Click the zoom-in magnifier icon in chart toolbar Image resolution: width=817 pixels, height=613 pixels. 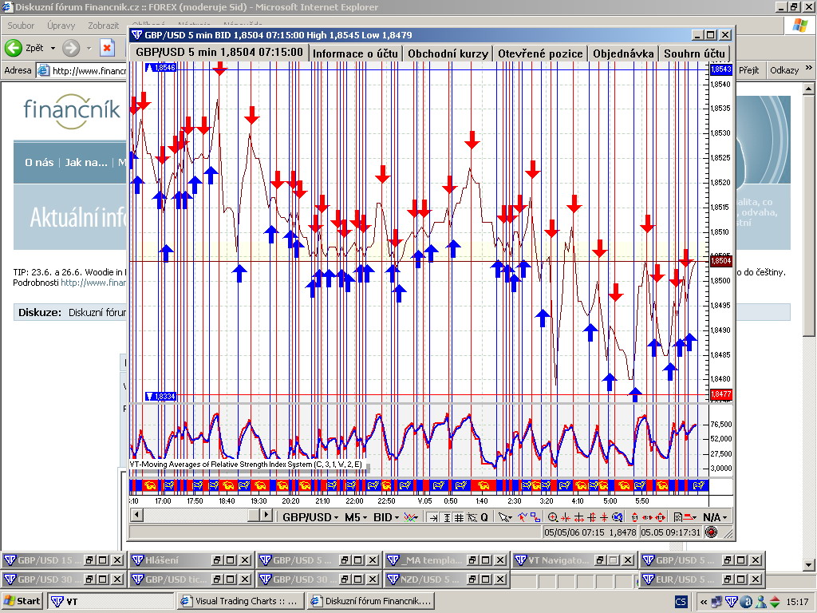click(x=553, y=517)
